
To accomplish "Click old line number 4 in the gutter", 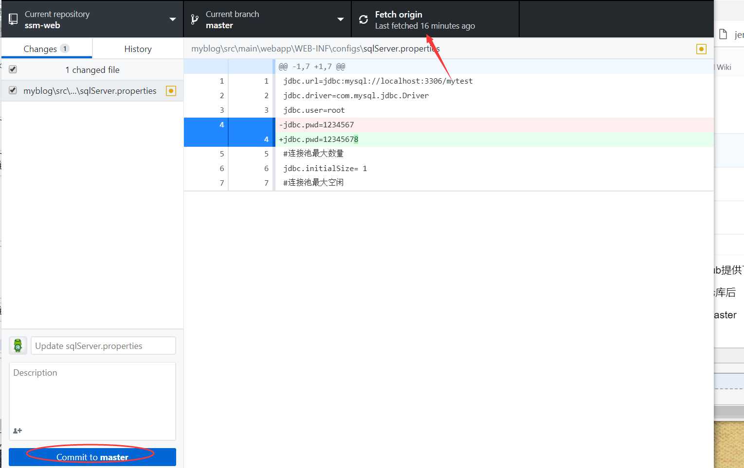I will 222,125.
